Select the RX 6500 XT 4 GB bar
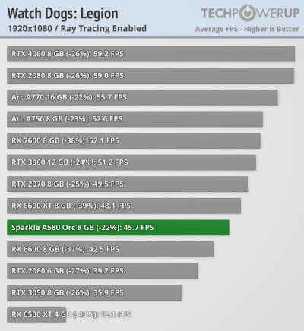The image size is (304, 331). (x=36, y=314)
